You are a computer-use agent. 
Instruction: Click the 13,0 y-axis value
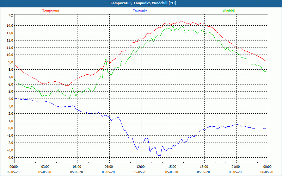click(x=10, y=33)
